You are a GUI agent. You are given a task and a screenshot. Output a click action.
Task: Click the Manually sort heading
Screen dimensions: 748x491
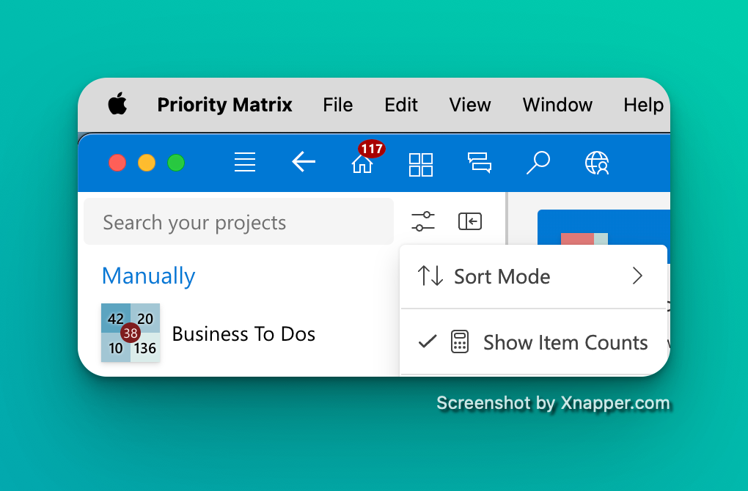pos(148,276)
